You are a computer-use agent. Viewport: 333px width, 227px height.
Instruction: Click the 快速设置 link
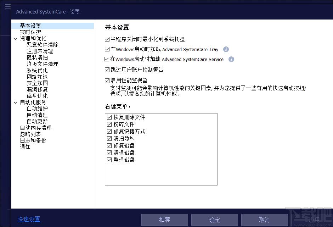(x=29, y=219)
